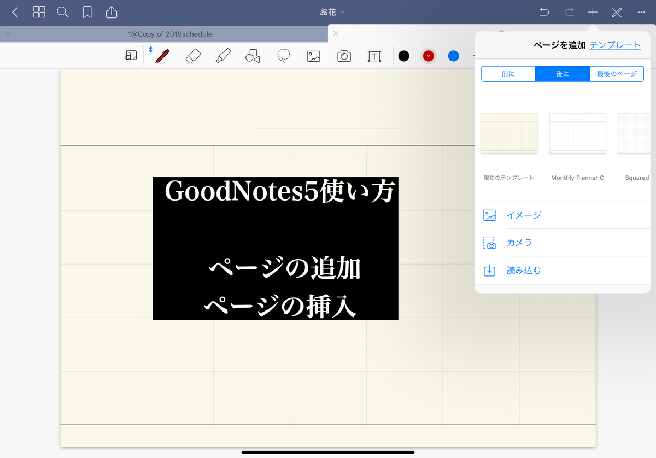Select the Eraser tool
Screen dimensions: 656x458
193,56
